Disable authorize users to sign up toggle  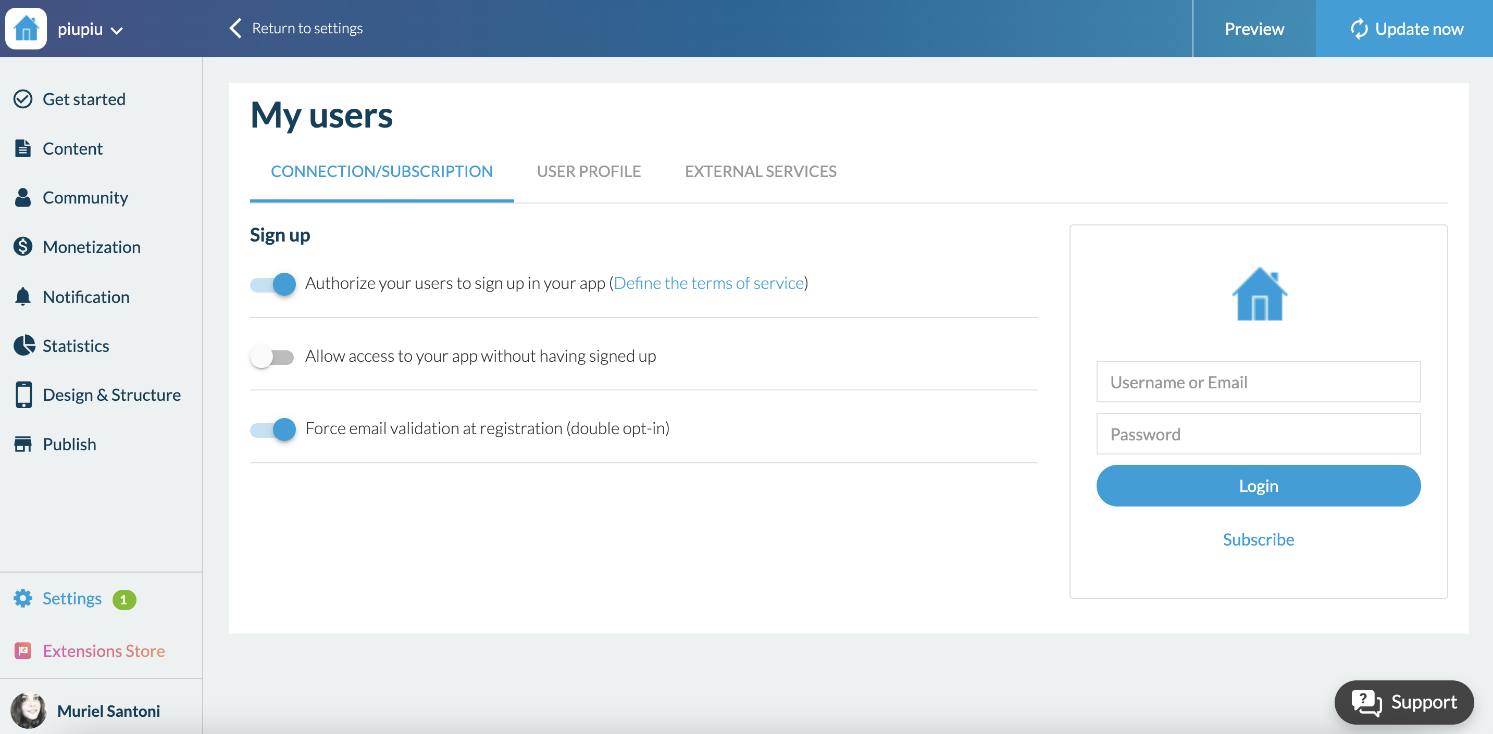272,284
